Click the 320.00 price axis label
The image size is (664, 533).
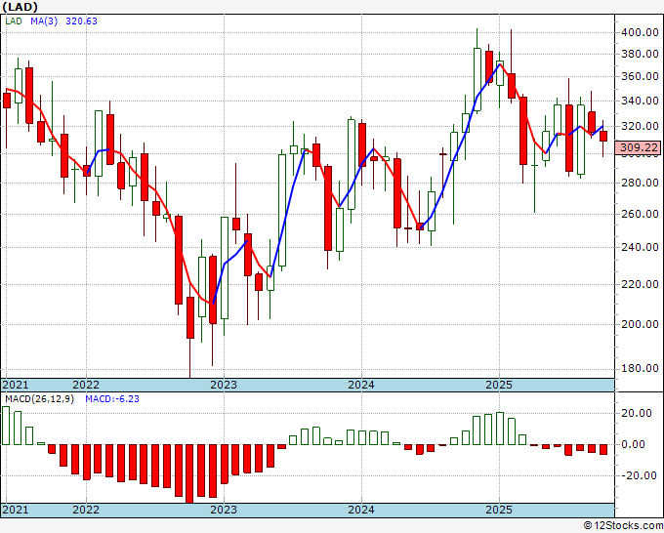tap(640, 126)
